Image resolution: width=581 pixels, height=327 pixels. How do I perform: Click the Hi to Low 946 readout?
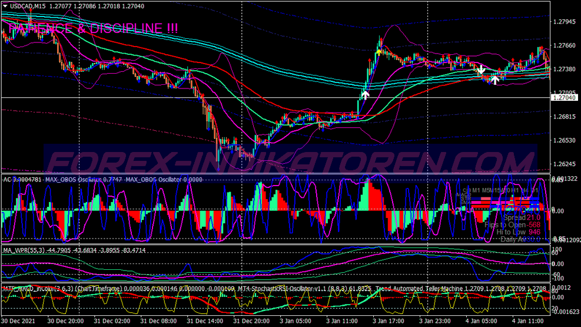[x=518, y=232]
